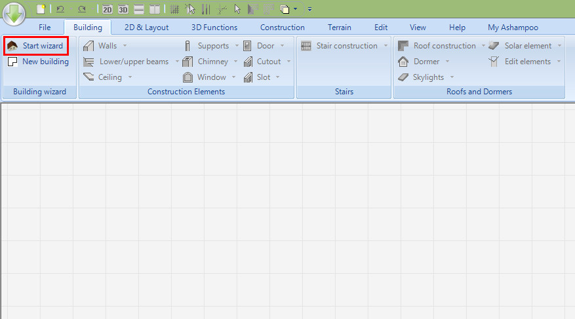The image size is (575, 319).
Task: Open the stacked layers dropdown arrow
Action: 295,9
